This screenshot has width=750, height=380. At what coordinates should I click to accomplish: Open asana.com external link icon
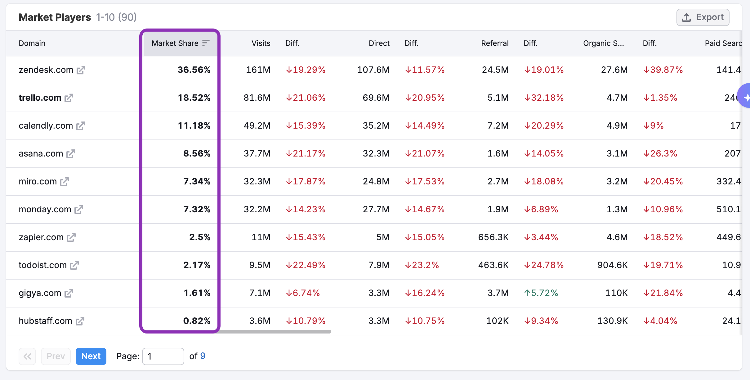[71, 154]
